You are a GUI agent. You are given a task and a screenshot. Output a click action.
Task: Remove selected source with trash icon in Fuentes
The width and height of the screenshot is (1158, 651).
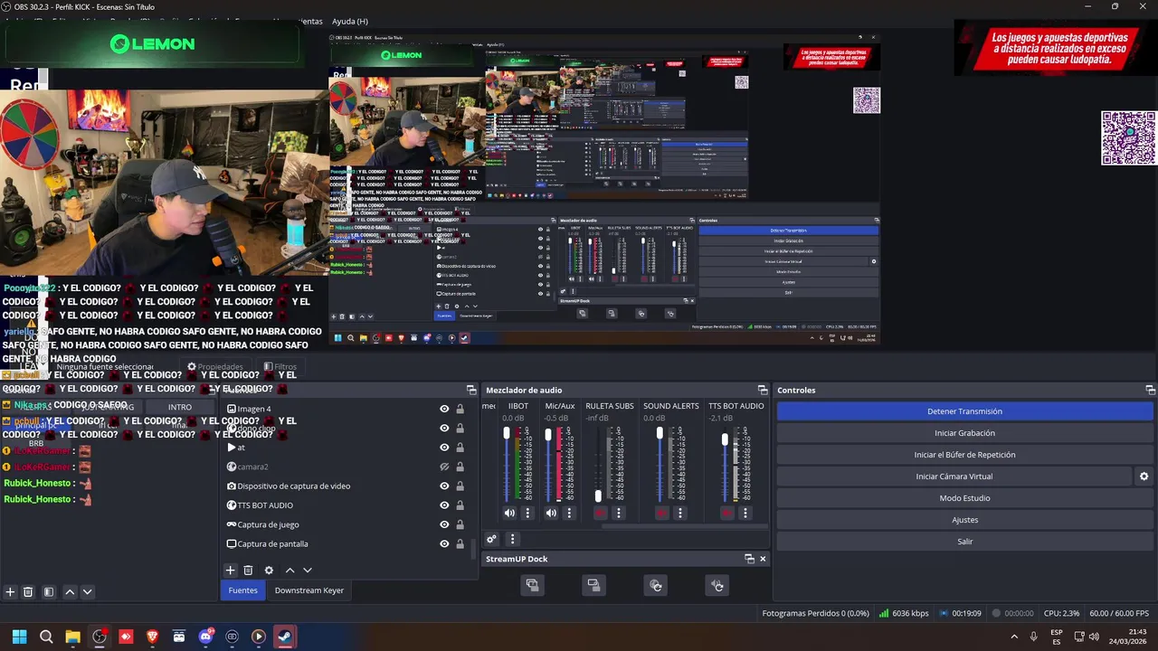pyautogui.click(x=248, y=571)
